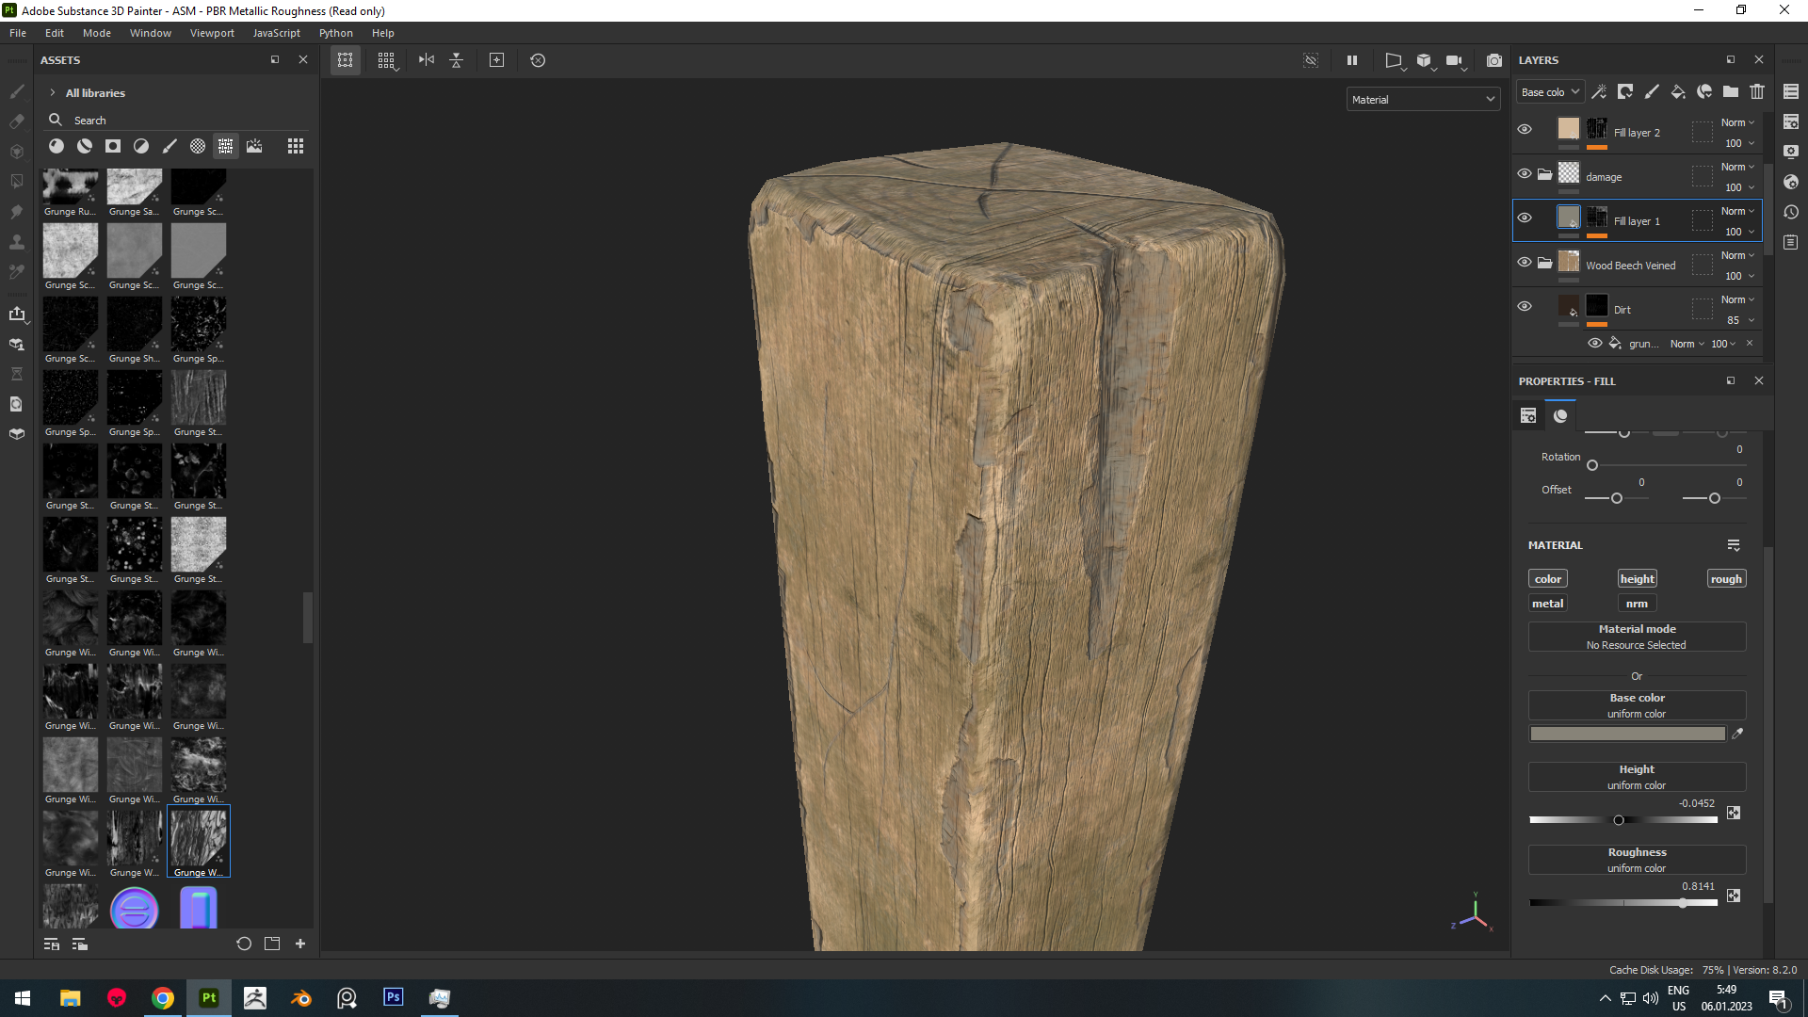Click the symmetry icon in viewport toolbar
The height and width of the screenshot is (1017, 1808).
pos(427,60)
